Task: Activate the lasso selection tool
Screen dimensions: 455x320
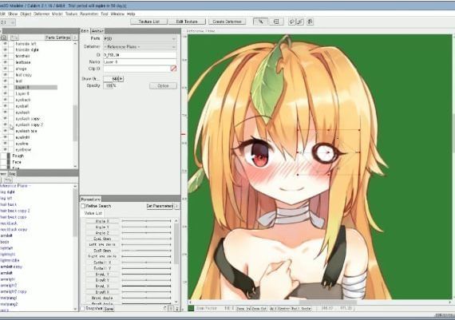Action: [291, 22]
